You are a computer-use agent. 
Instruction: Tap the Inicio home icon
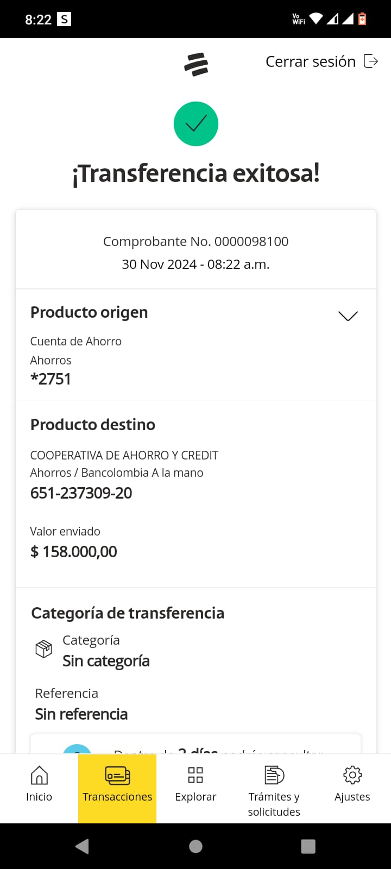coord(39,775)
